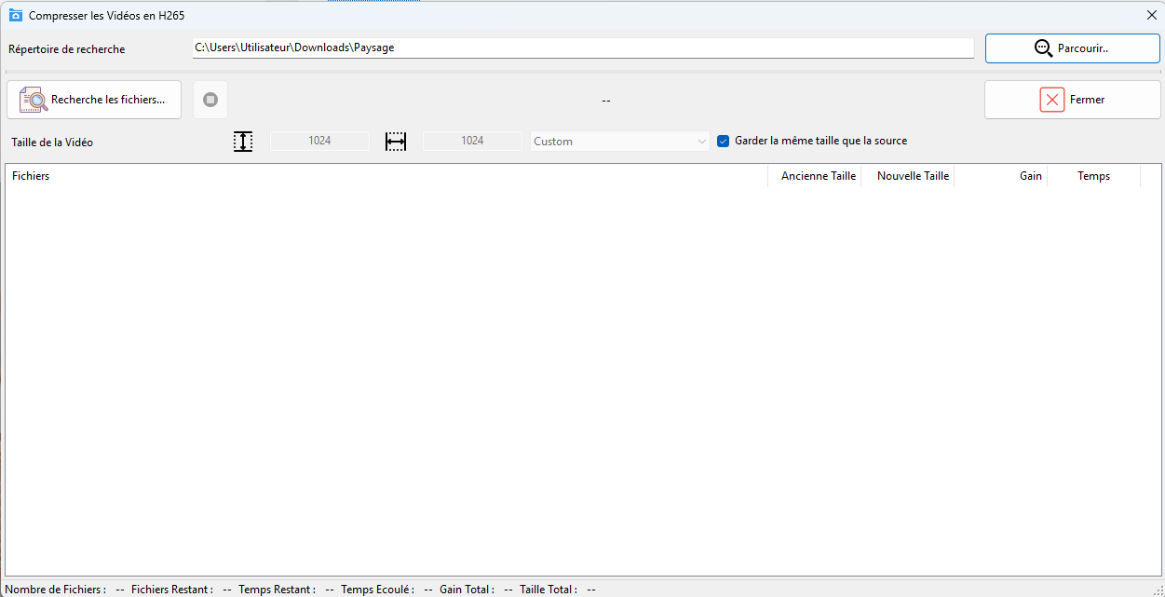Click the red X icon on Fermer
1165x597 pixels.
pyautogui.click(x=1051, y=100)
